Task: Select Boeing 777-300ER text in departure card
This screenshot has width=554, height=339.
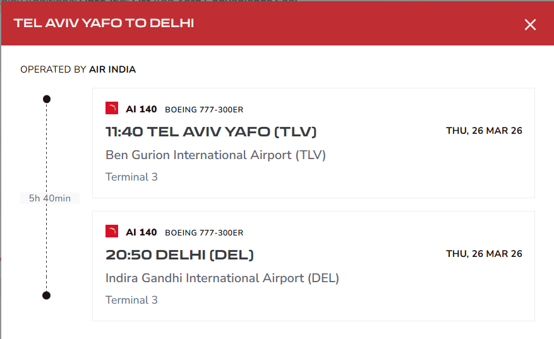Action: [204, 110]
